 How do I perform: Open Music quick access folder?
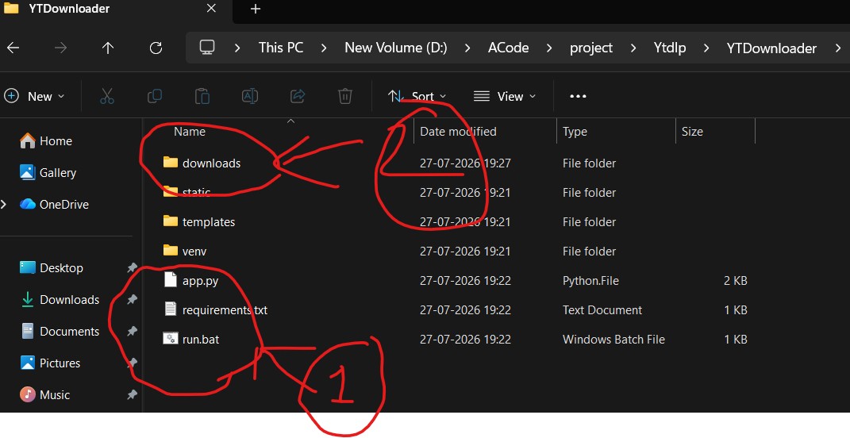coord(45,394)
